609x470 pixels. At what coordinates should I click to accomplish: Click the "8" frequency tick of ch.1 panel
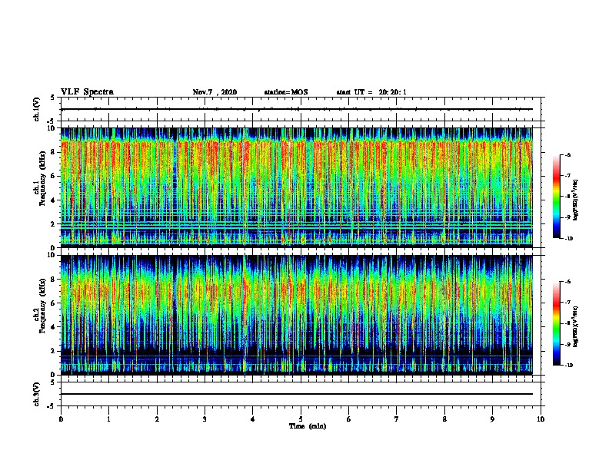(54, 152)
